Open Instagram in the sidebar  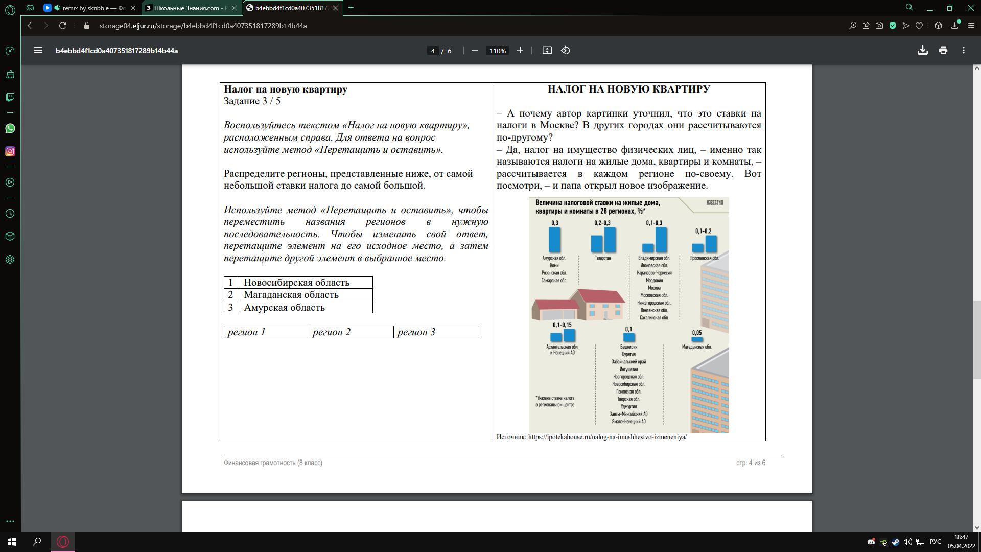(10, 151)
